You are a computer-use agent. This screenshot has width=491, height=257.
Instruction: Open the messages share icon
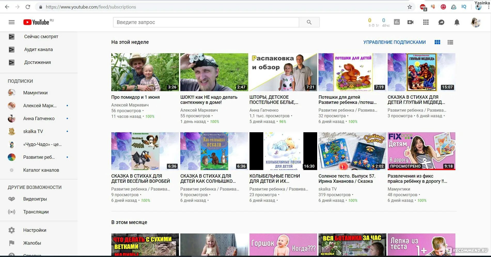(x=441, y=22)
